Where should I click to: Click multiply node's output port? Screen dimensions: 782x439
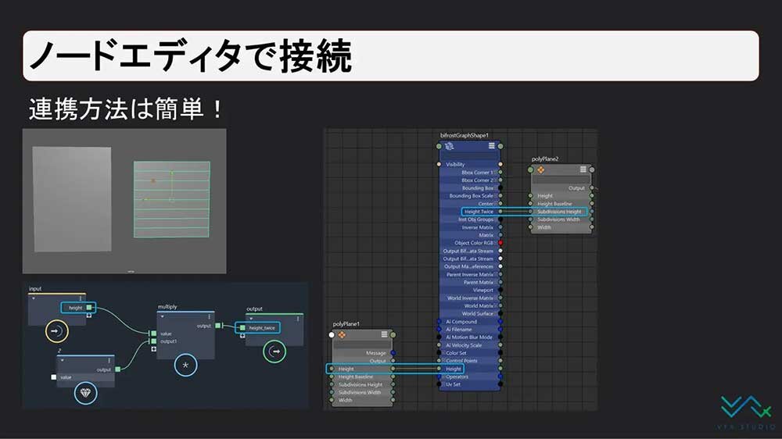pos(218,326)
